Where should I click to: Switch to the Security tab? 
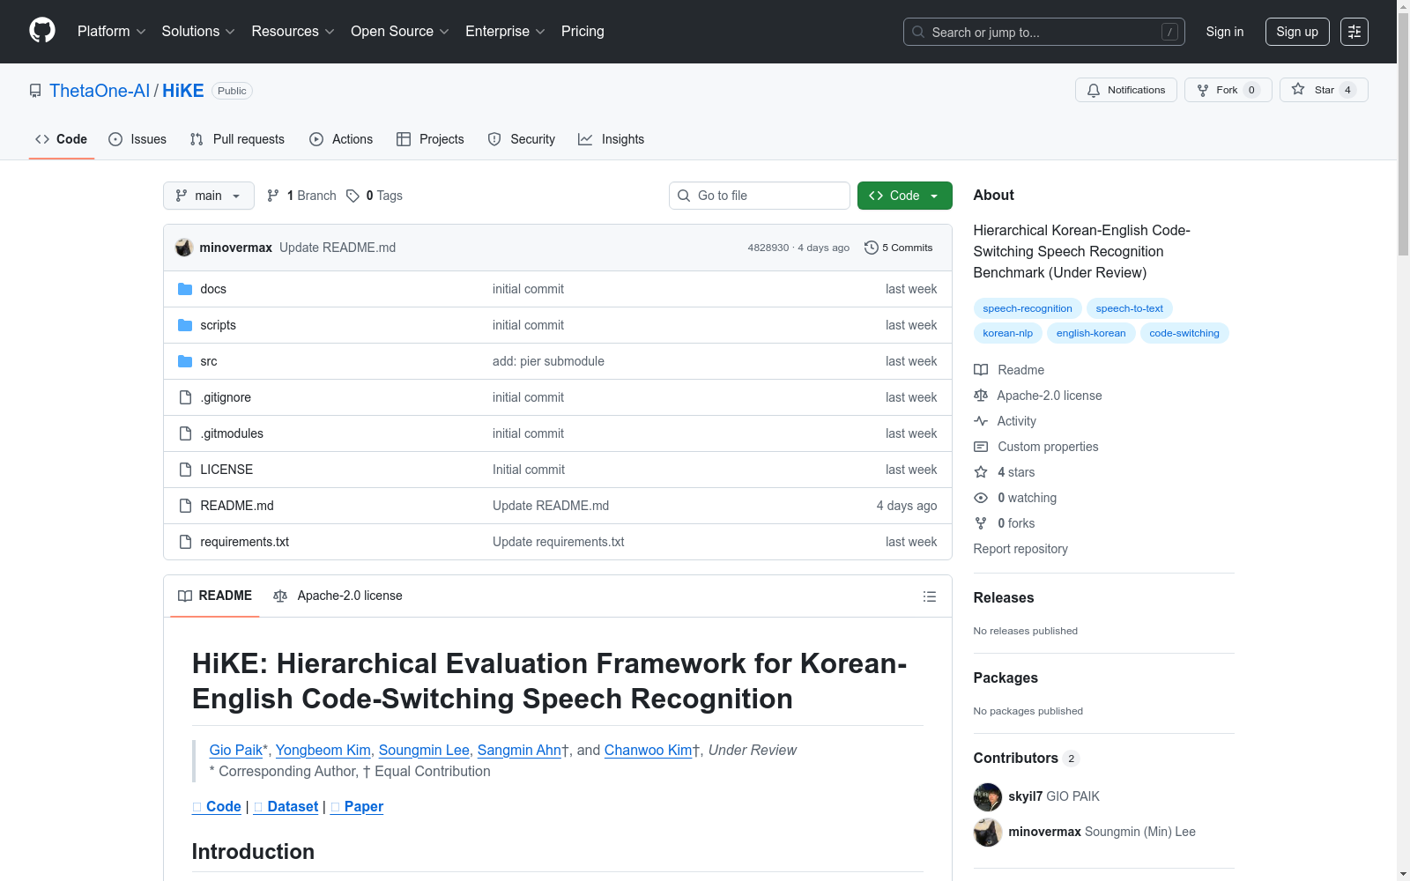522,139
